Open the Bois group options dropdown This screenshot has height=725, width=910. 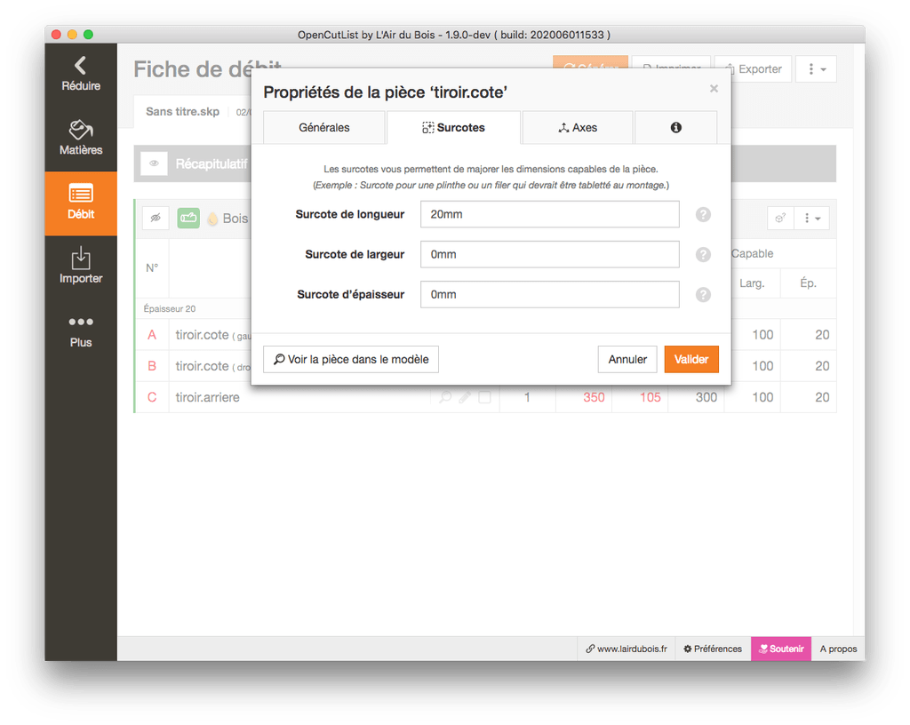pyautogui.click(x=811, y=218)
